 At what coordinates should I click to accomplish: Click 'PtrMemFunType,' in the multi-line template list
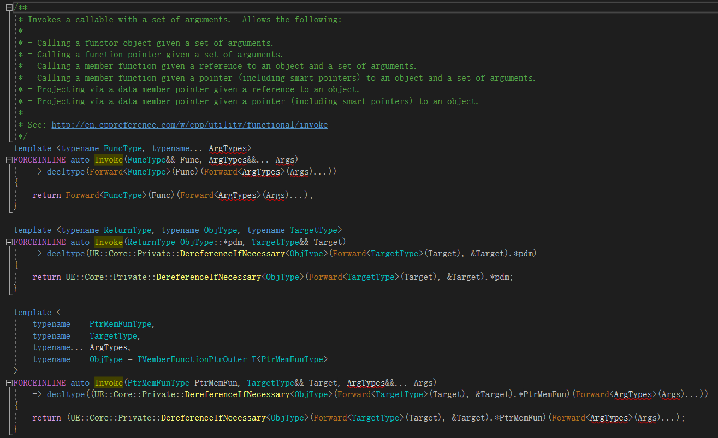click(x=122, y=324)
